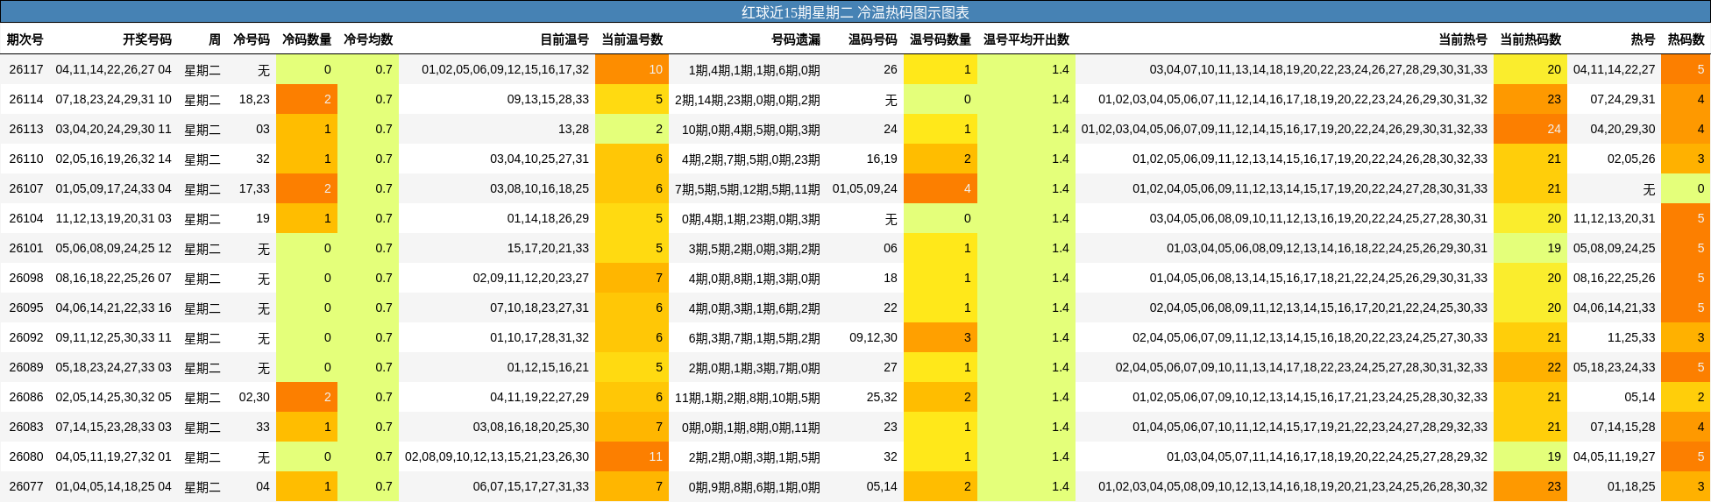Click period number 26098
The height and width of the screenshot is (502, 1711).
click(x=26, y=278)
